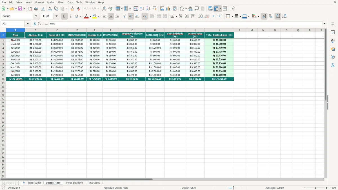Click column K header
This screenshot has width=338, height=190.
click(x=219, y=30)
